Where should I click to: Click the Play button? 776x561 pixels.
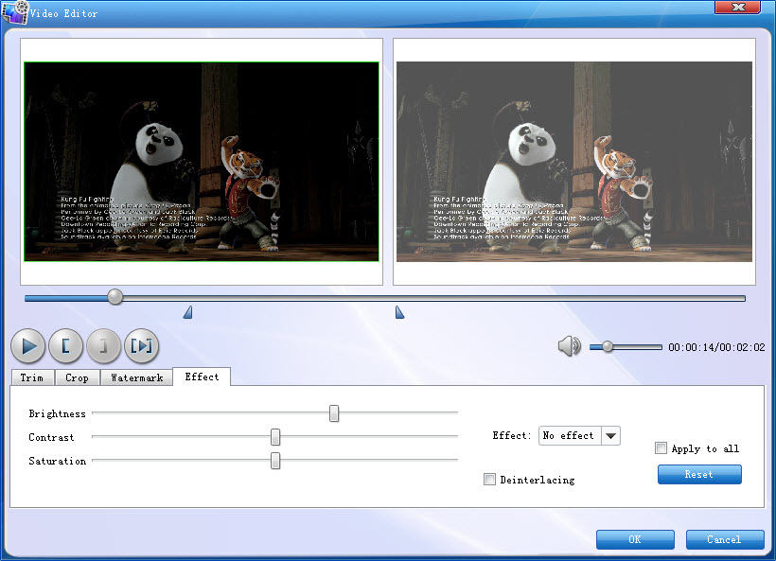pos(28,346)
